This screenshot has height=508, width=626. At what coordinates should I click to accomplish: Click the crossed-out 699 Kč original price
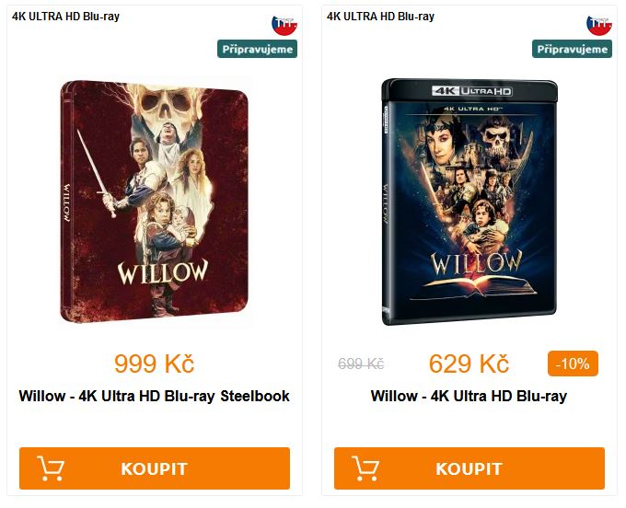pos(361,364)
